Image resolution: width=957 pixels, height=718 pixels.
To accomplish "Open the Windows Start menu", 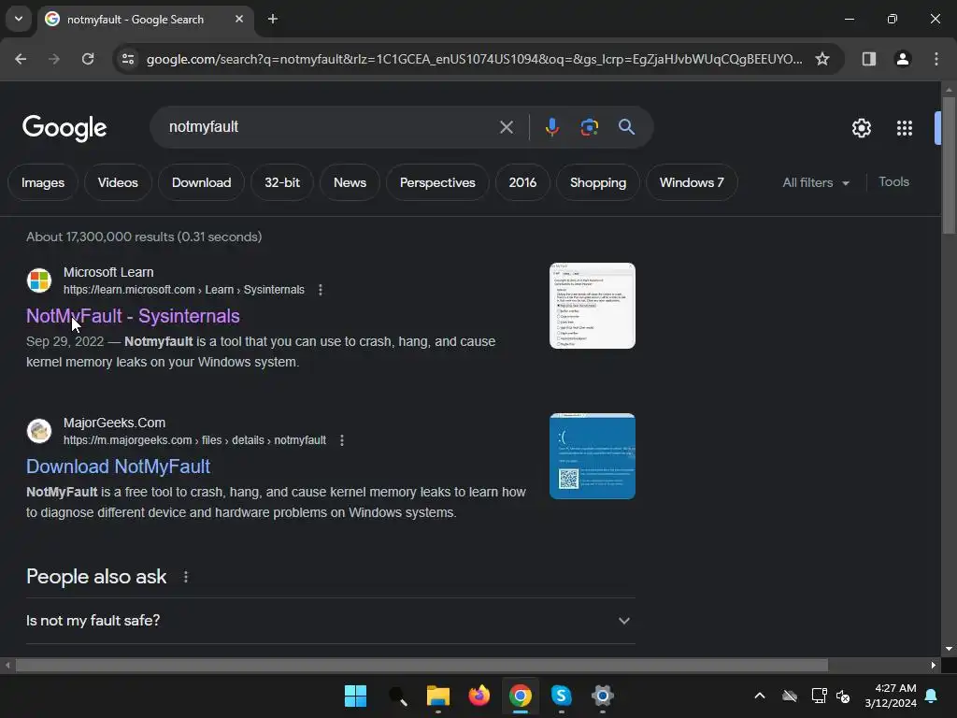I will pyautogui.click(x=355, y=696).
